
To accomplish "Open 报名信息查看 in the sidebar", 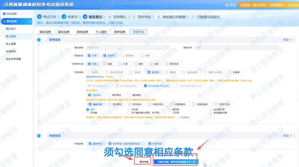I will [13, 59].
